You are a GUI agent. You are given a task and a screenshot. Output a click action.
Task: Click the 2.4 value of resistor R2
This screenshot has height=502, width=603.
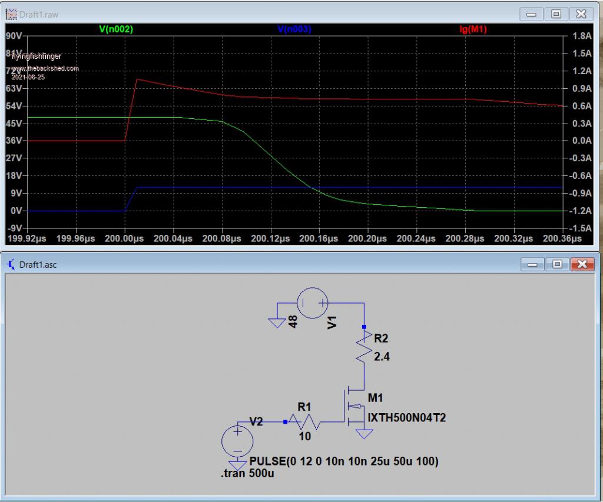coord(381,357)
